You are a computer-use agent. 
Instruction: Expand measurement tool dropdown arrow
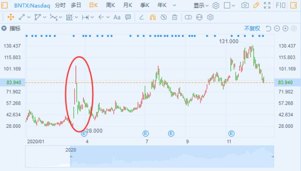point(76,17)
